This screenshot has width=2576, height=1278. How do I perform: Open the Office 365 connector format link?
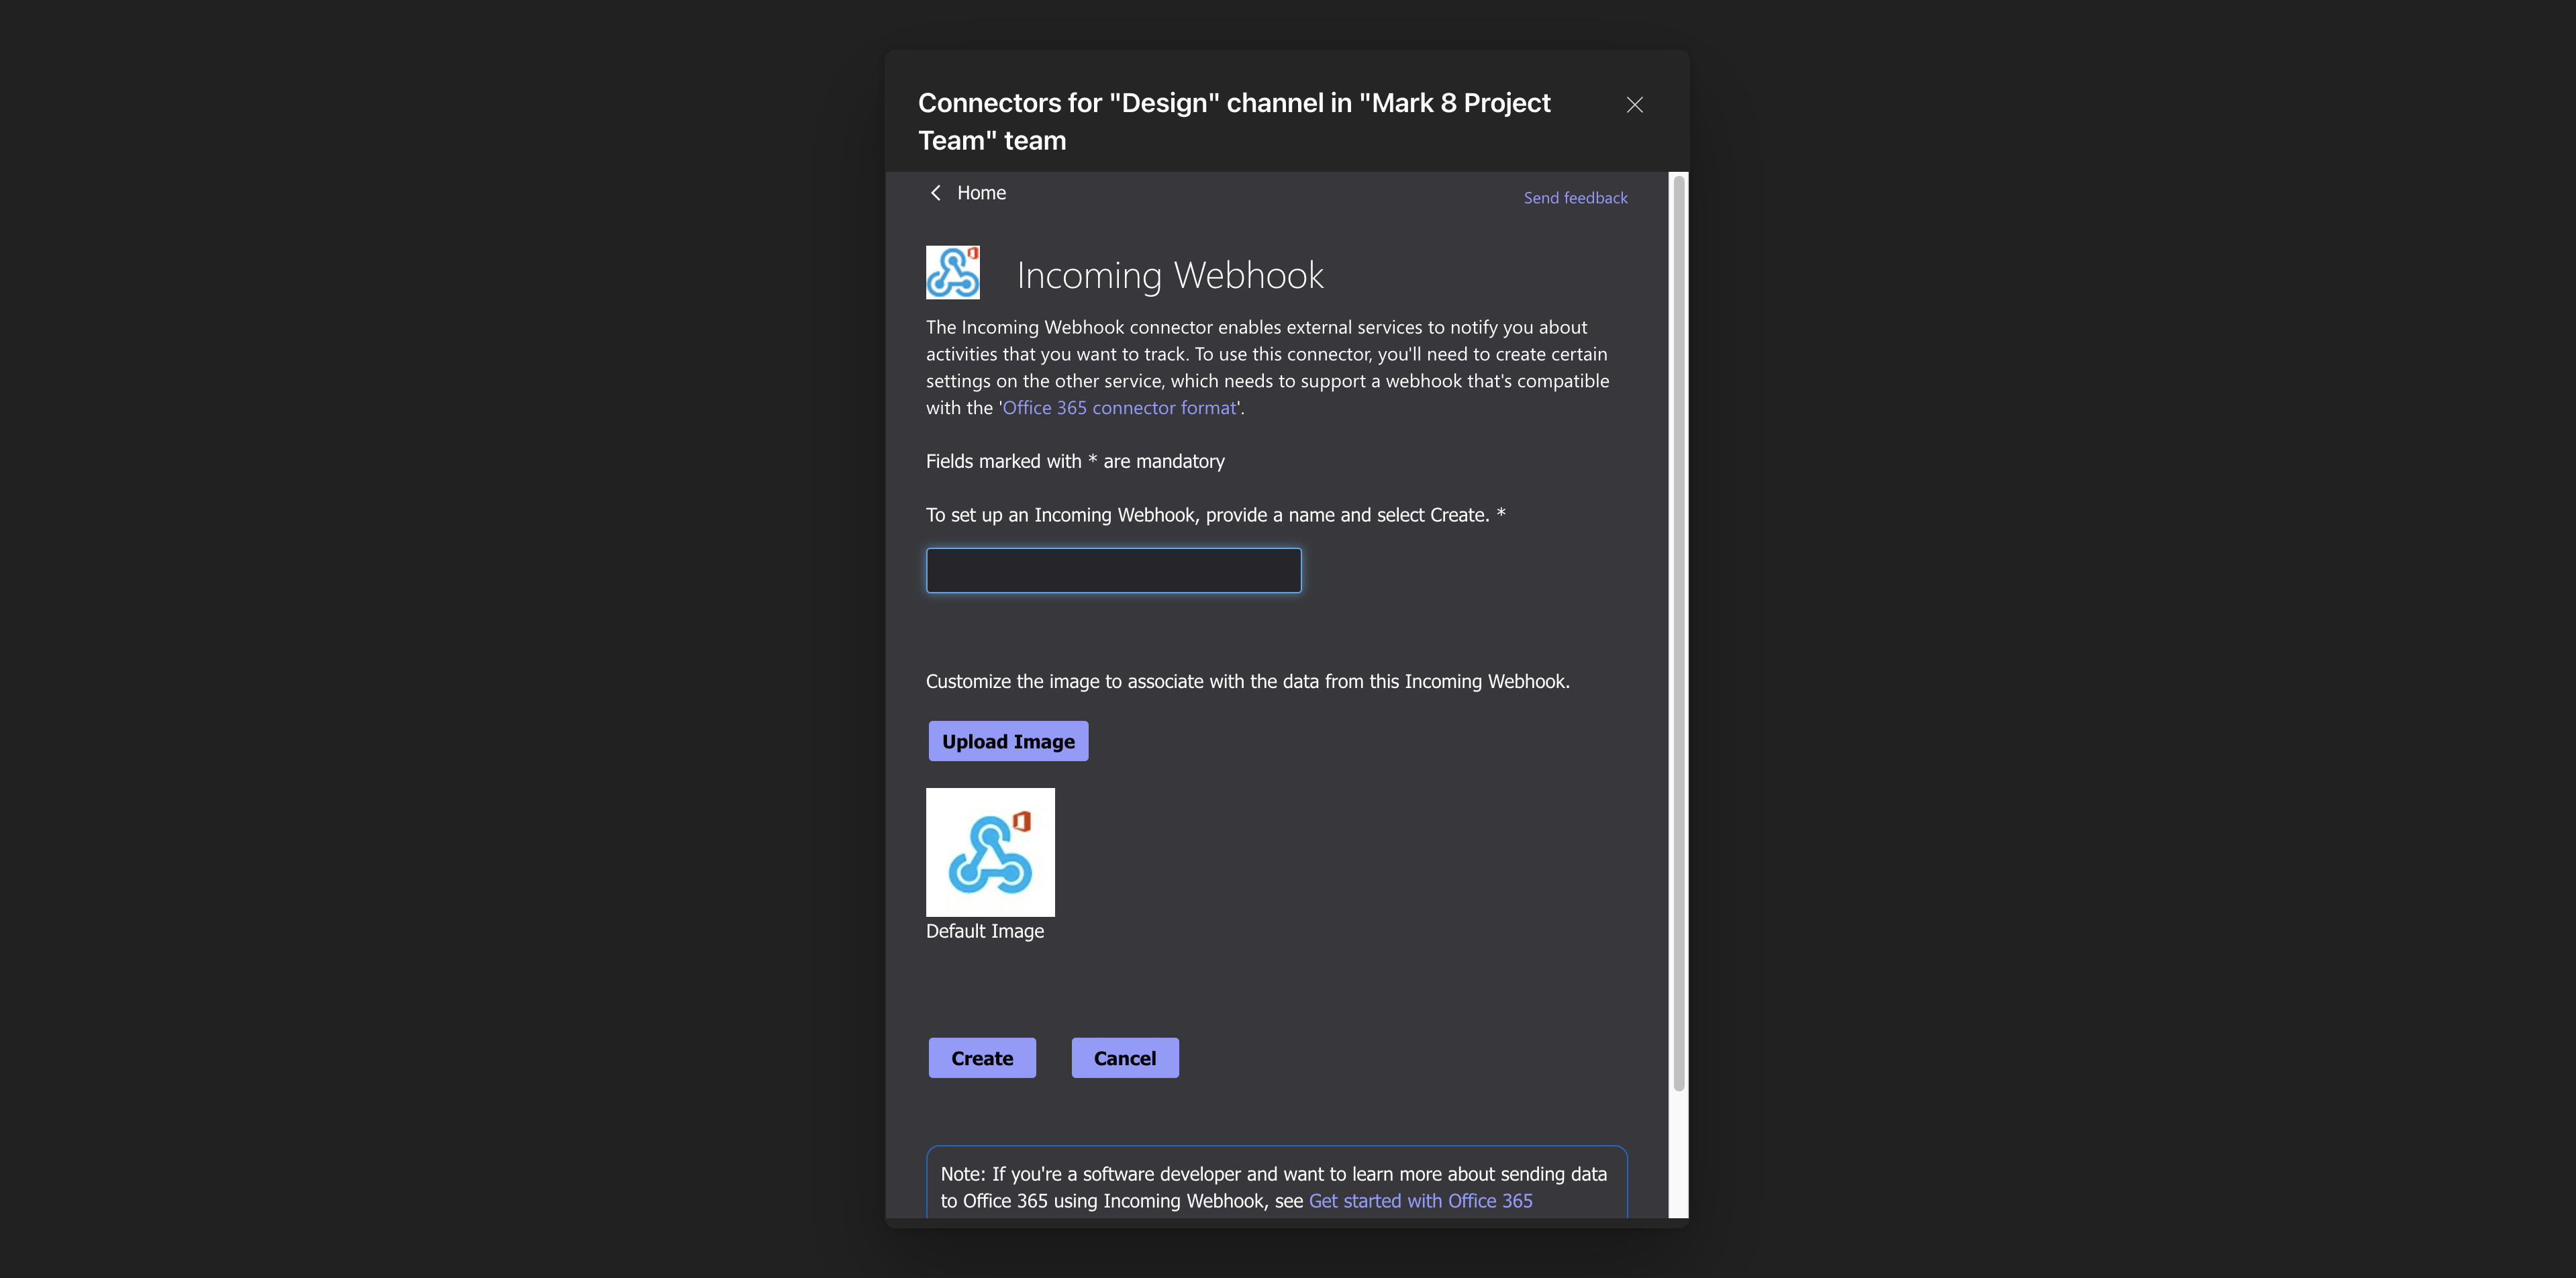[x=1119, y=408]
